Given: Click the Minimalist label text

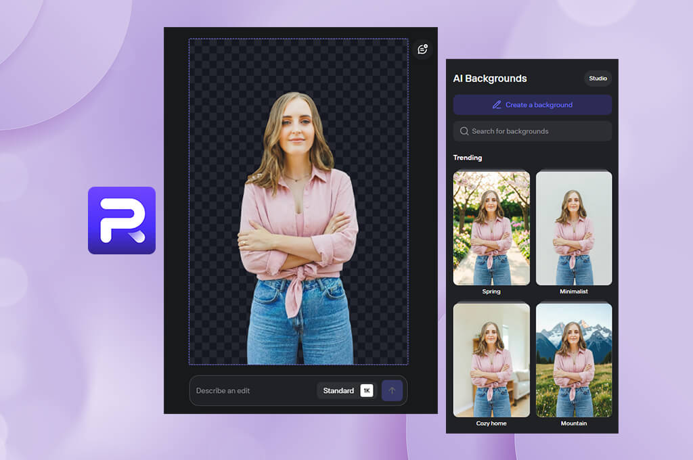Looking at the screenshot, I should (x=574, y=292).
